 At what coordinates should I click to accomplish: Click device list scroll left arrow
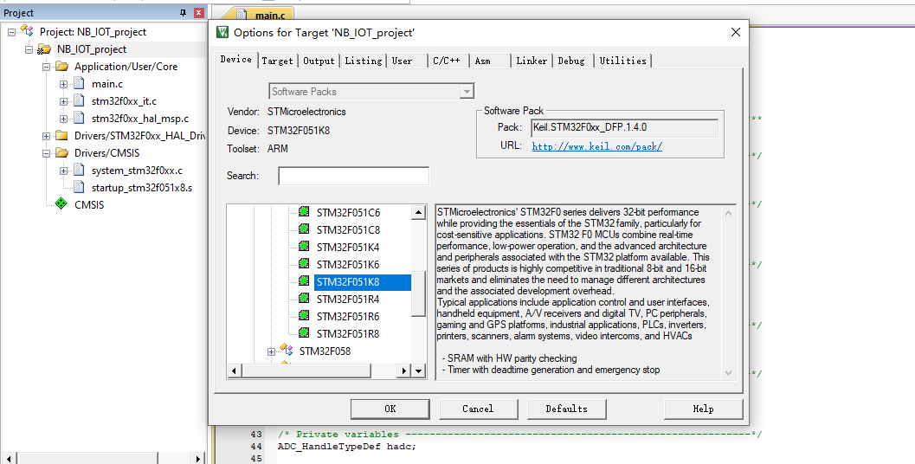(x=234, y=371)
